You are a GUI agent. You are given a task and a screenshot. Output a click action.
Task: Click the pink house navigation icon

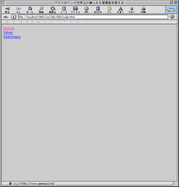pos(7,22)
